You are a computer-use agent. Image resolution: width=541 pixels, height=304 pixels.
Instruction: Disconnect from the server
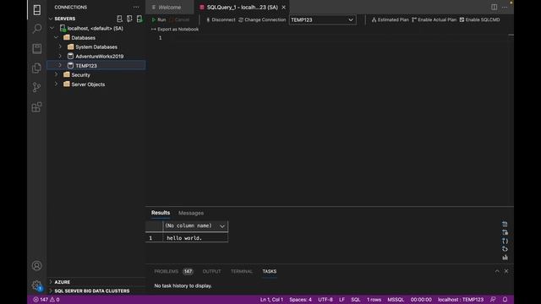[x=221, y=19]
